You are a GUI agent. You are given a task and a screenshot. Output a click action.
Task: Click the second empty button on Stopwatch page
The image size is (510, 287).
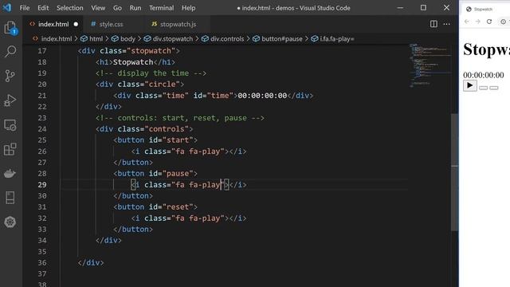[484, 88]
